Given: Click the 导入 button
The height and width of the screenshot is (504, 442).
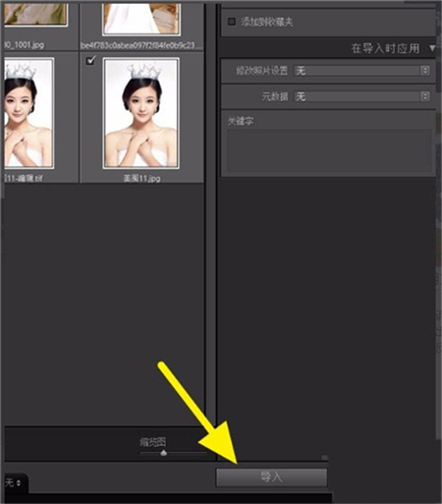Looking at the screenshot, I should click(271, 476).
